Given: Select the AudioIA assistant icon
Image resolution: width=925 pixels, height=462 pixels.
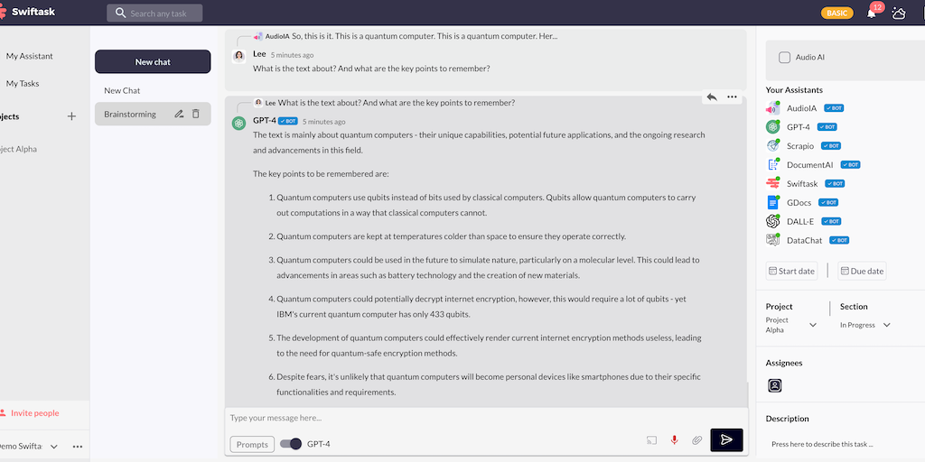Looking at the screenshot, I should click(773, 108).
